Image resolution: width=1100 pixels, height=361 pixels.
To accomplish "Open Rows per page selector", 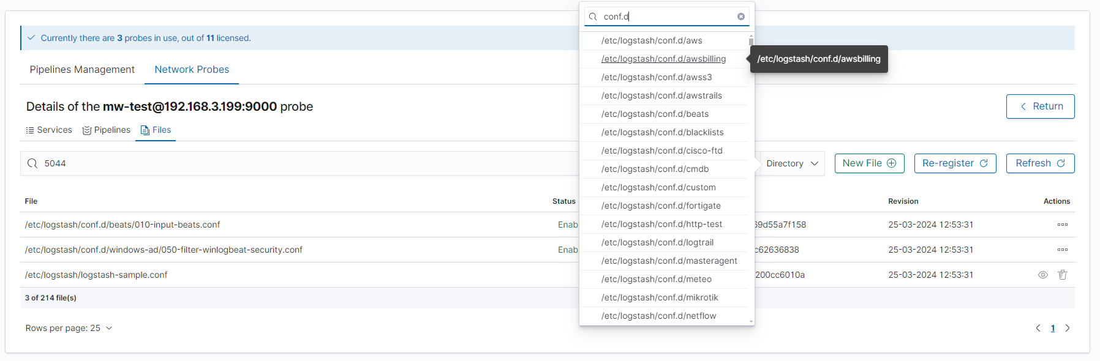I will click(69, 328).
